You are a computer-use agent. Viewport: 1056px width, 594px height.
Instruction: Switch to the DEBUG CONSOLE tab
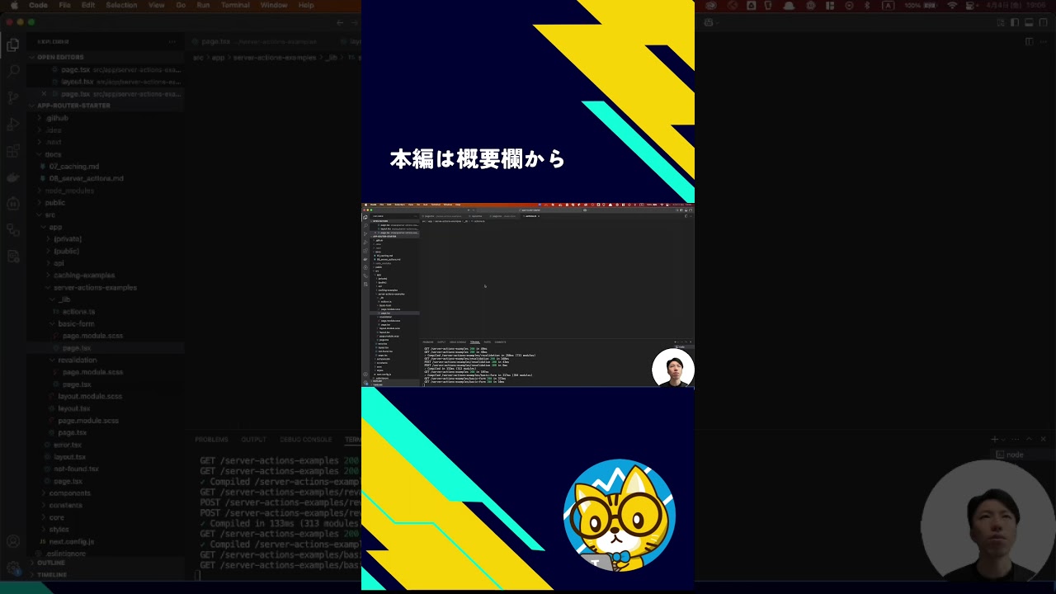pyautogui.click(x=305, y=440)
